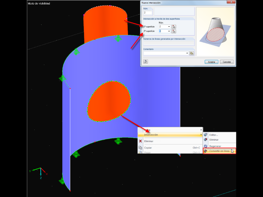Select Convertir en línea in the submenu
The height and width of the screenshot is (197, 263).
219,151
